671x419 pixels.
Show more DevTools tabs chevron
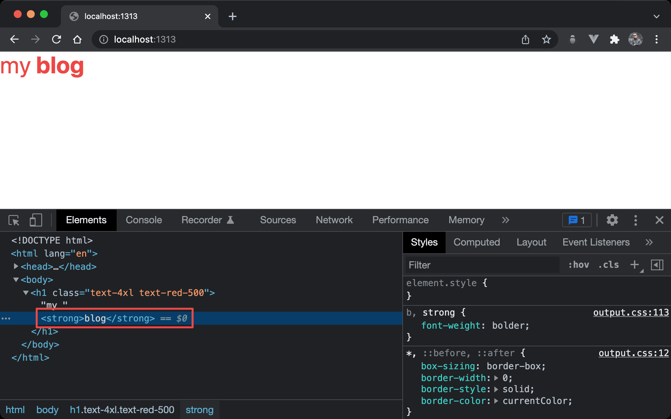[x=506, y=220]
